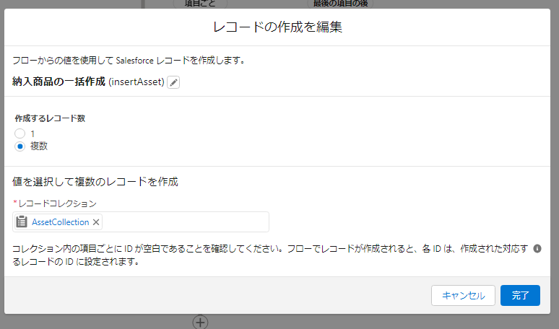Click the 納入商品の一括作成 label text

pyautogui.click(x=58, y=82)
